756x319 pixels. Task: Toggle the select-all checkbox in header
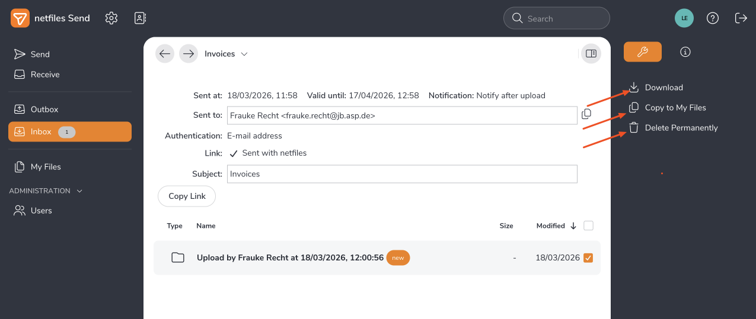click(x=588, y=225)
